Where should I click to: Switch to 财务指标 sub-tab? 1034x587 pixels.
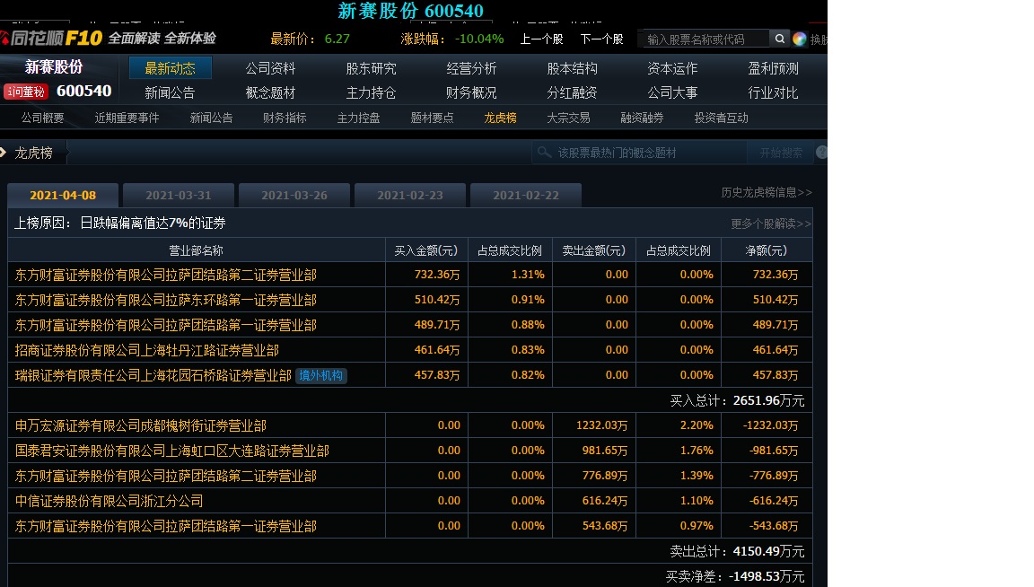tap(285, 118)
